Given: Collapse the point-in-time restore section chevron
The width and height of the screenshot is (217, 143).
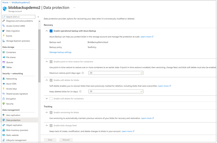Looking at the screenshot, I should [x=47, y=62].
